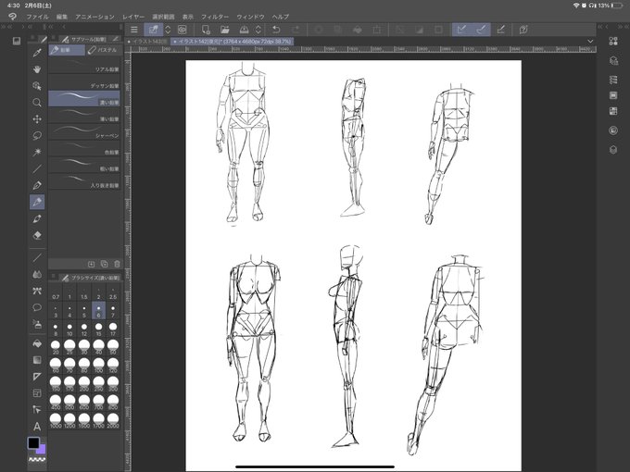630x472 pixels.
Task: Select the Blend tool
Action: (x=37, y=274)
